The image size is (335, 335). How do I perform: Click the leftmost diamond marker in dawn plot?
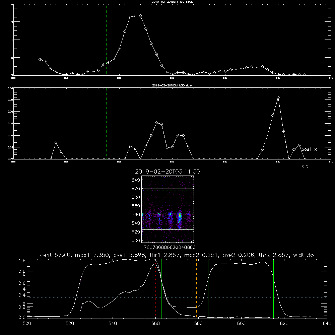point(40,59)
